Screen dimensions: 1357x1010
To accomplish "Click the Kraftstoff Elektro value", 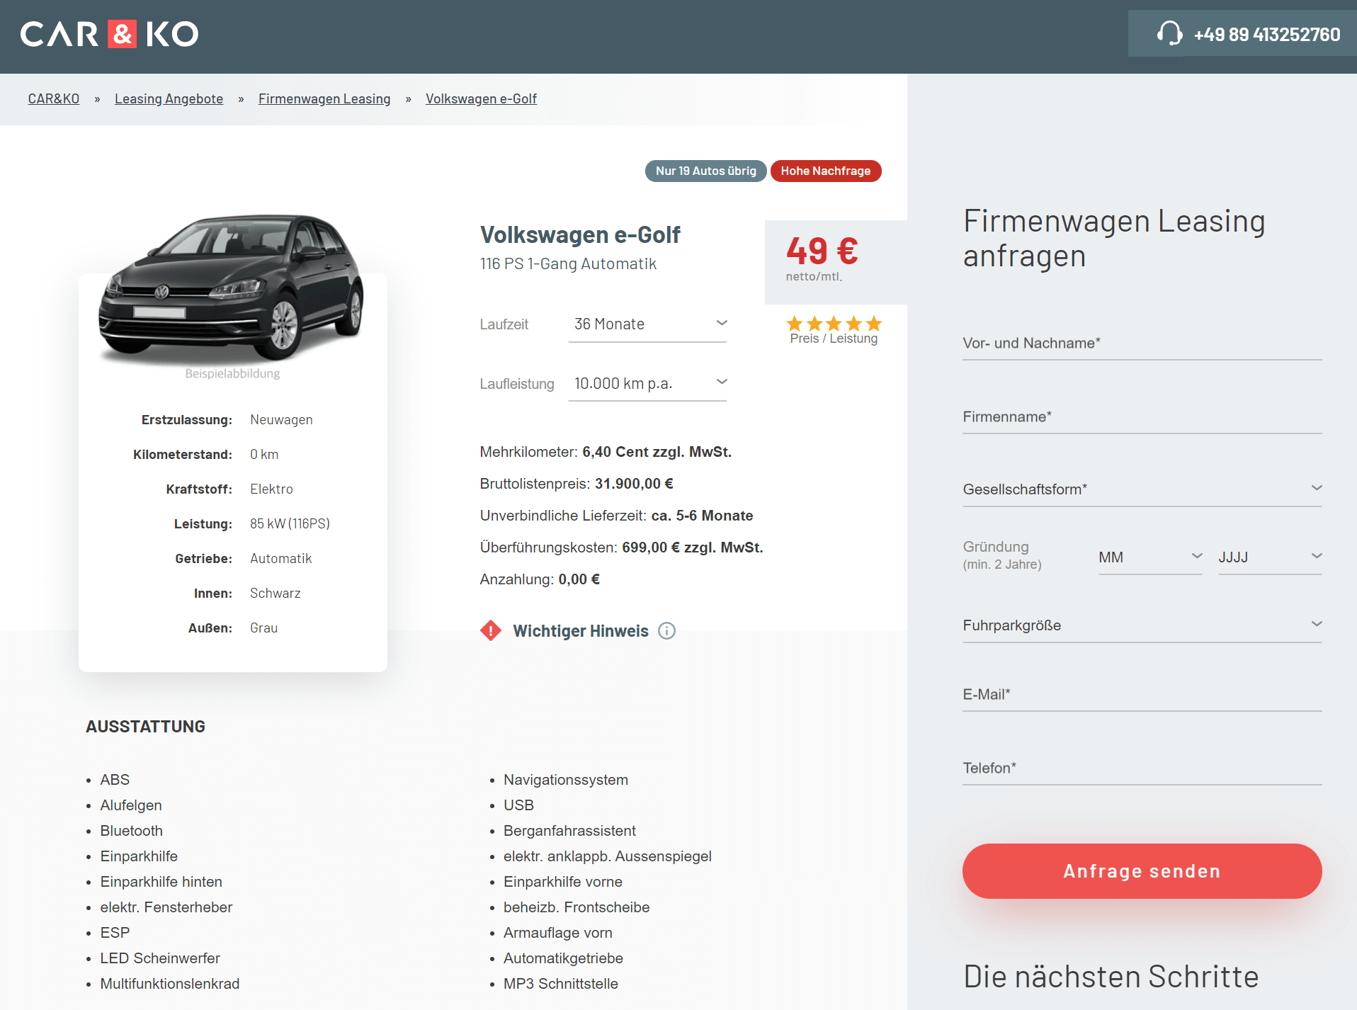I will (271, 489).
